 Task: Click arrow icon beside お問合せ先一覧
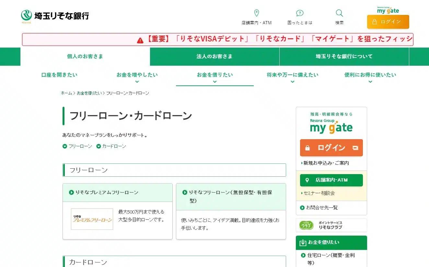click(x=302, y=208)
